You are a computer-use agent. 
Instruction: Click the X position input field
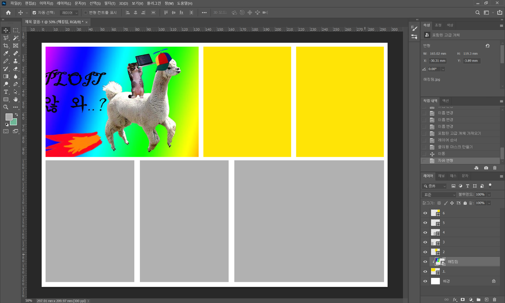tap(438, 61)
